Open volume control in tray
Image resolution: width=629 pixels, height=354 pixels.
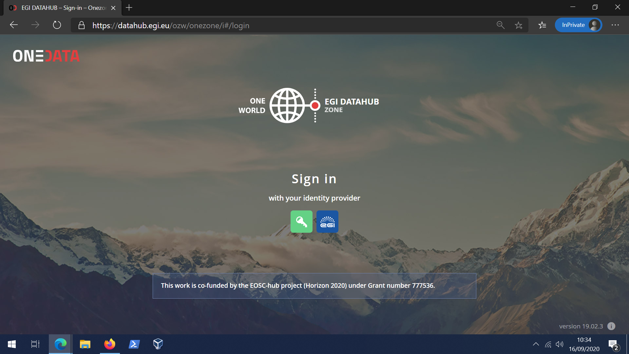click(x=560, y=344)
